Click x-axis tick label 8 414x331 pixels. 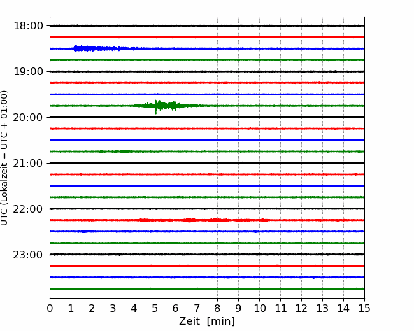click(x=218, y=308)
